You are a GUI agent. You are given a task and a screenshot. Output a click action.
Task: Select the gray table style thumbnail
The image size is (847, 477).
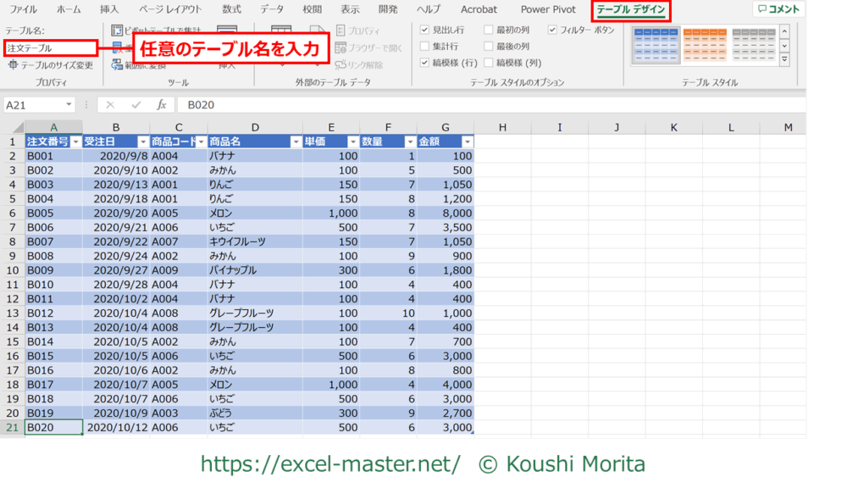pyautogui.click(x=754, y=45)
